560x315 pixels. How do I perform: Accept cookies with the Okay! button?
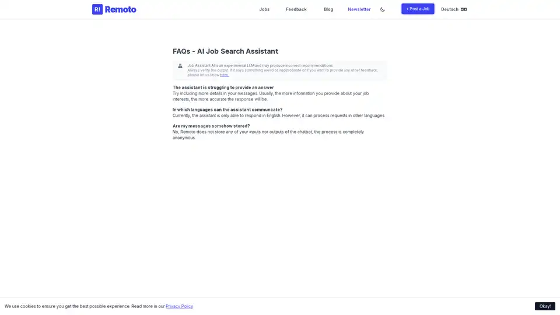point(544,306)
